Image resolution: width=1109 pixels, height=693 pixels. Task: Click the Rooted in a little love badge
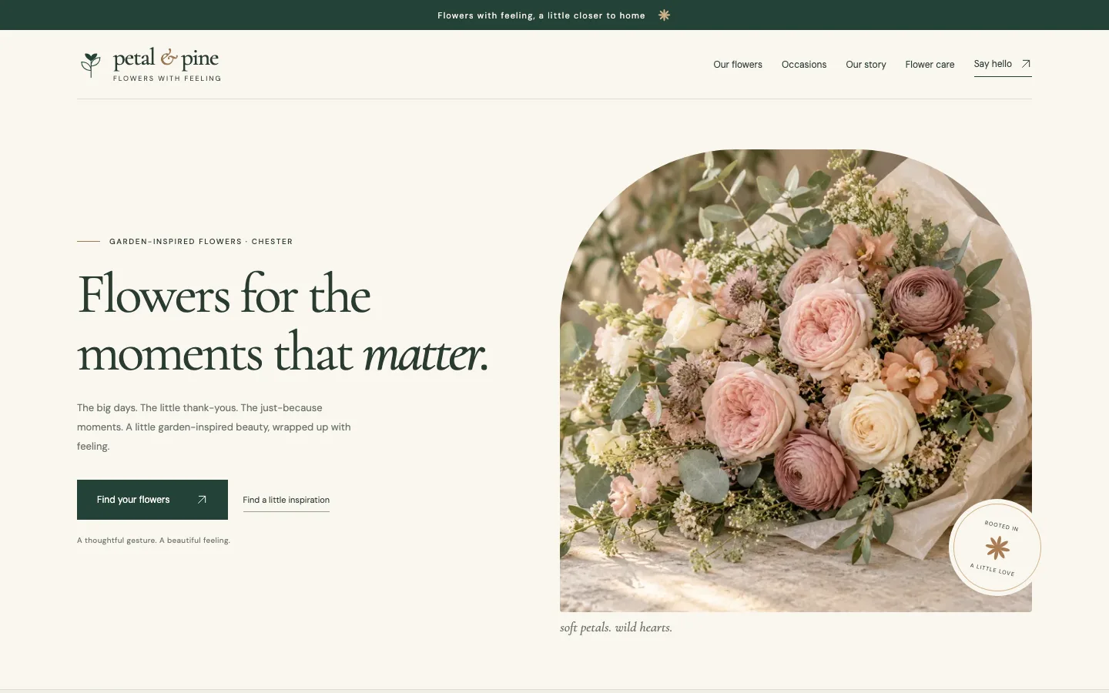coord(997,547)
